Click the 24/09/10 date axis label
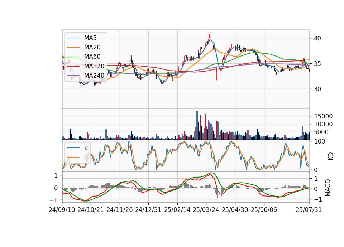 click(x=62, y=210)
